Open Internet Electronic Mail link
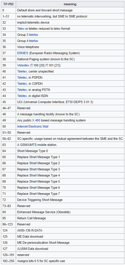125x265 pixels. point(33,126)
